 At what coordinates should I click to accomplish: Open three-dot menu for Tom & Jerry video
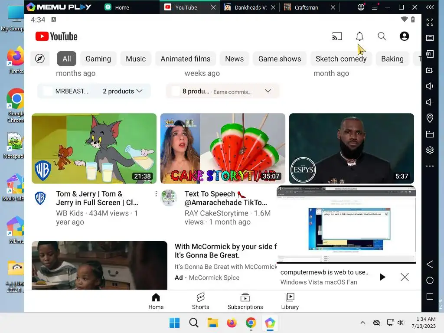point(156,194)
